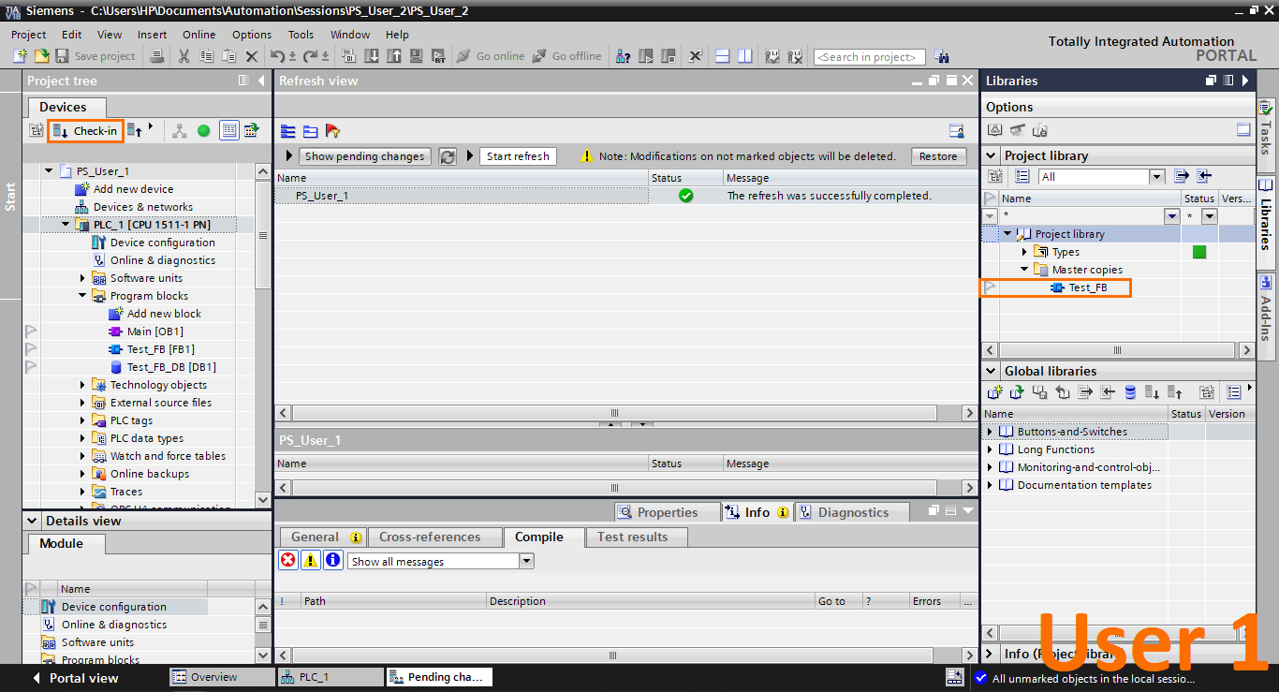The width and height of the screenshot is (1279, 692).
Task: Open a global library using the open-library icon
Action: point(1017,391)
